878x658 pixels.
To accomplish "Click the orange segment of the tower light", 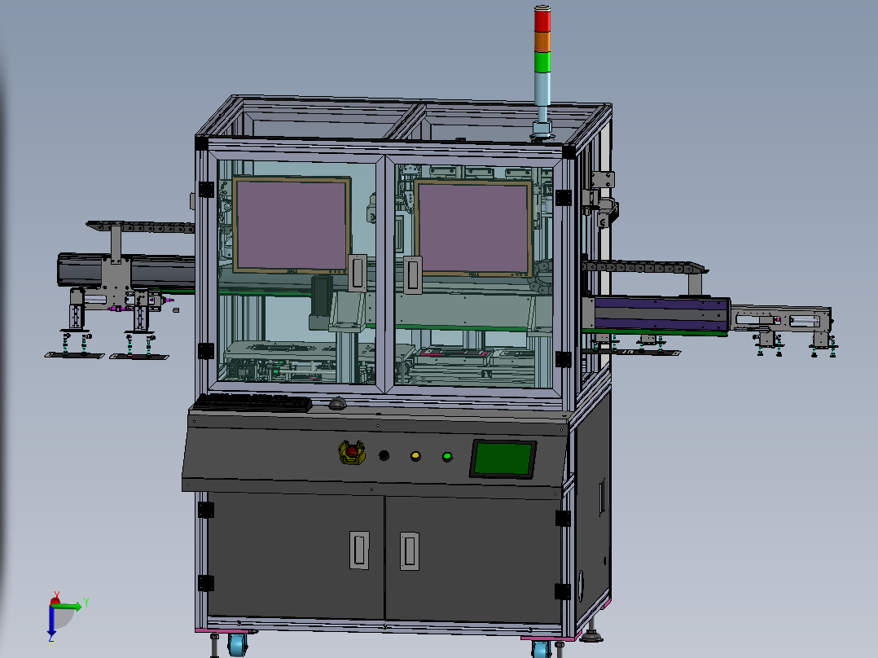I will pyautogui.click(x=542, y=42).
